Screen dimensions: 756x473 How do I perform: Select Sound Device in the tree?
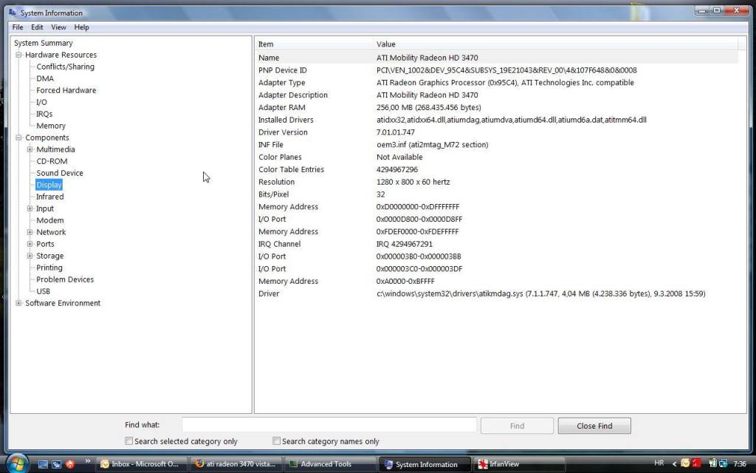point(60,173)
